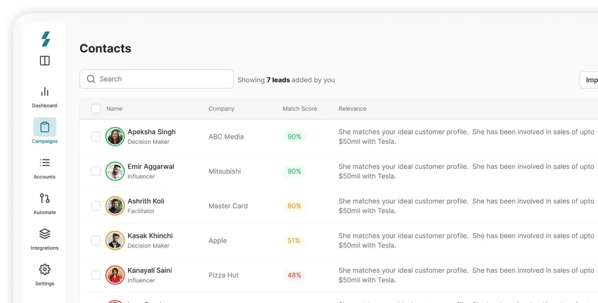This screenshot has width=598, height=303.
Task: Click the partially visible Import button
Action: pos(589,80)
